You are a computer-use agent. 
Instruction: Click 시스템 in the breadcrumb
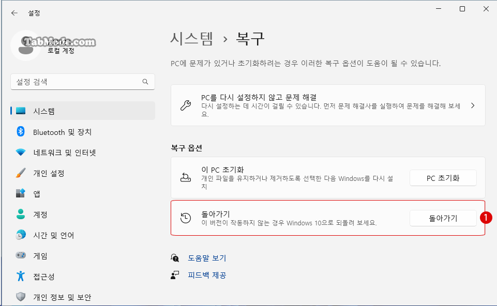(x=192, y=39)
